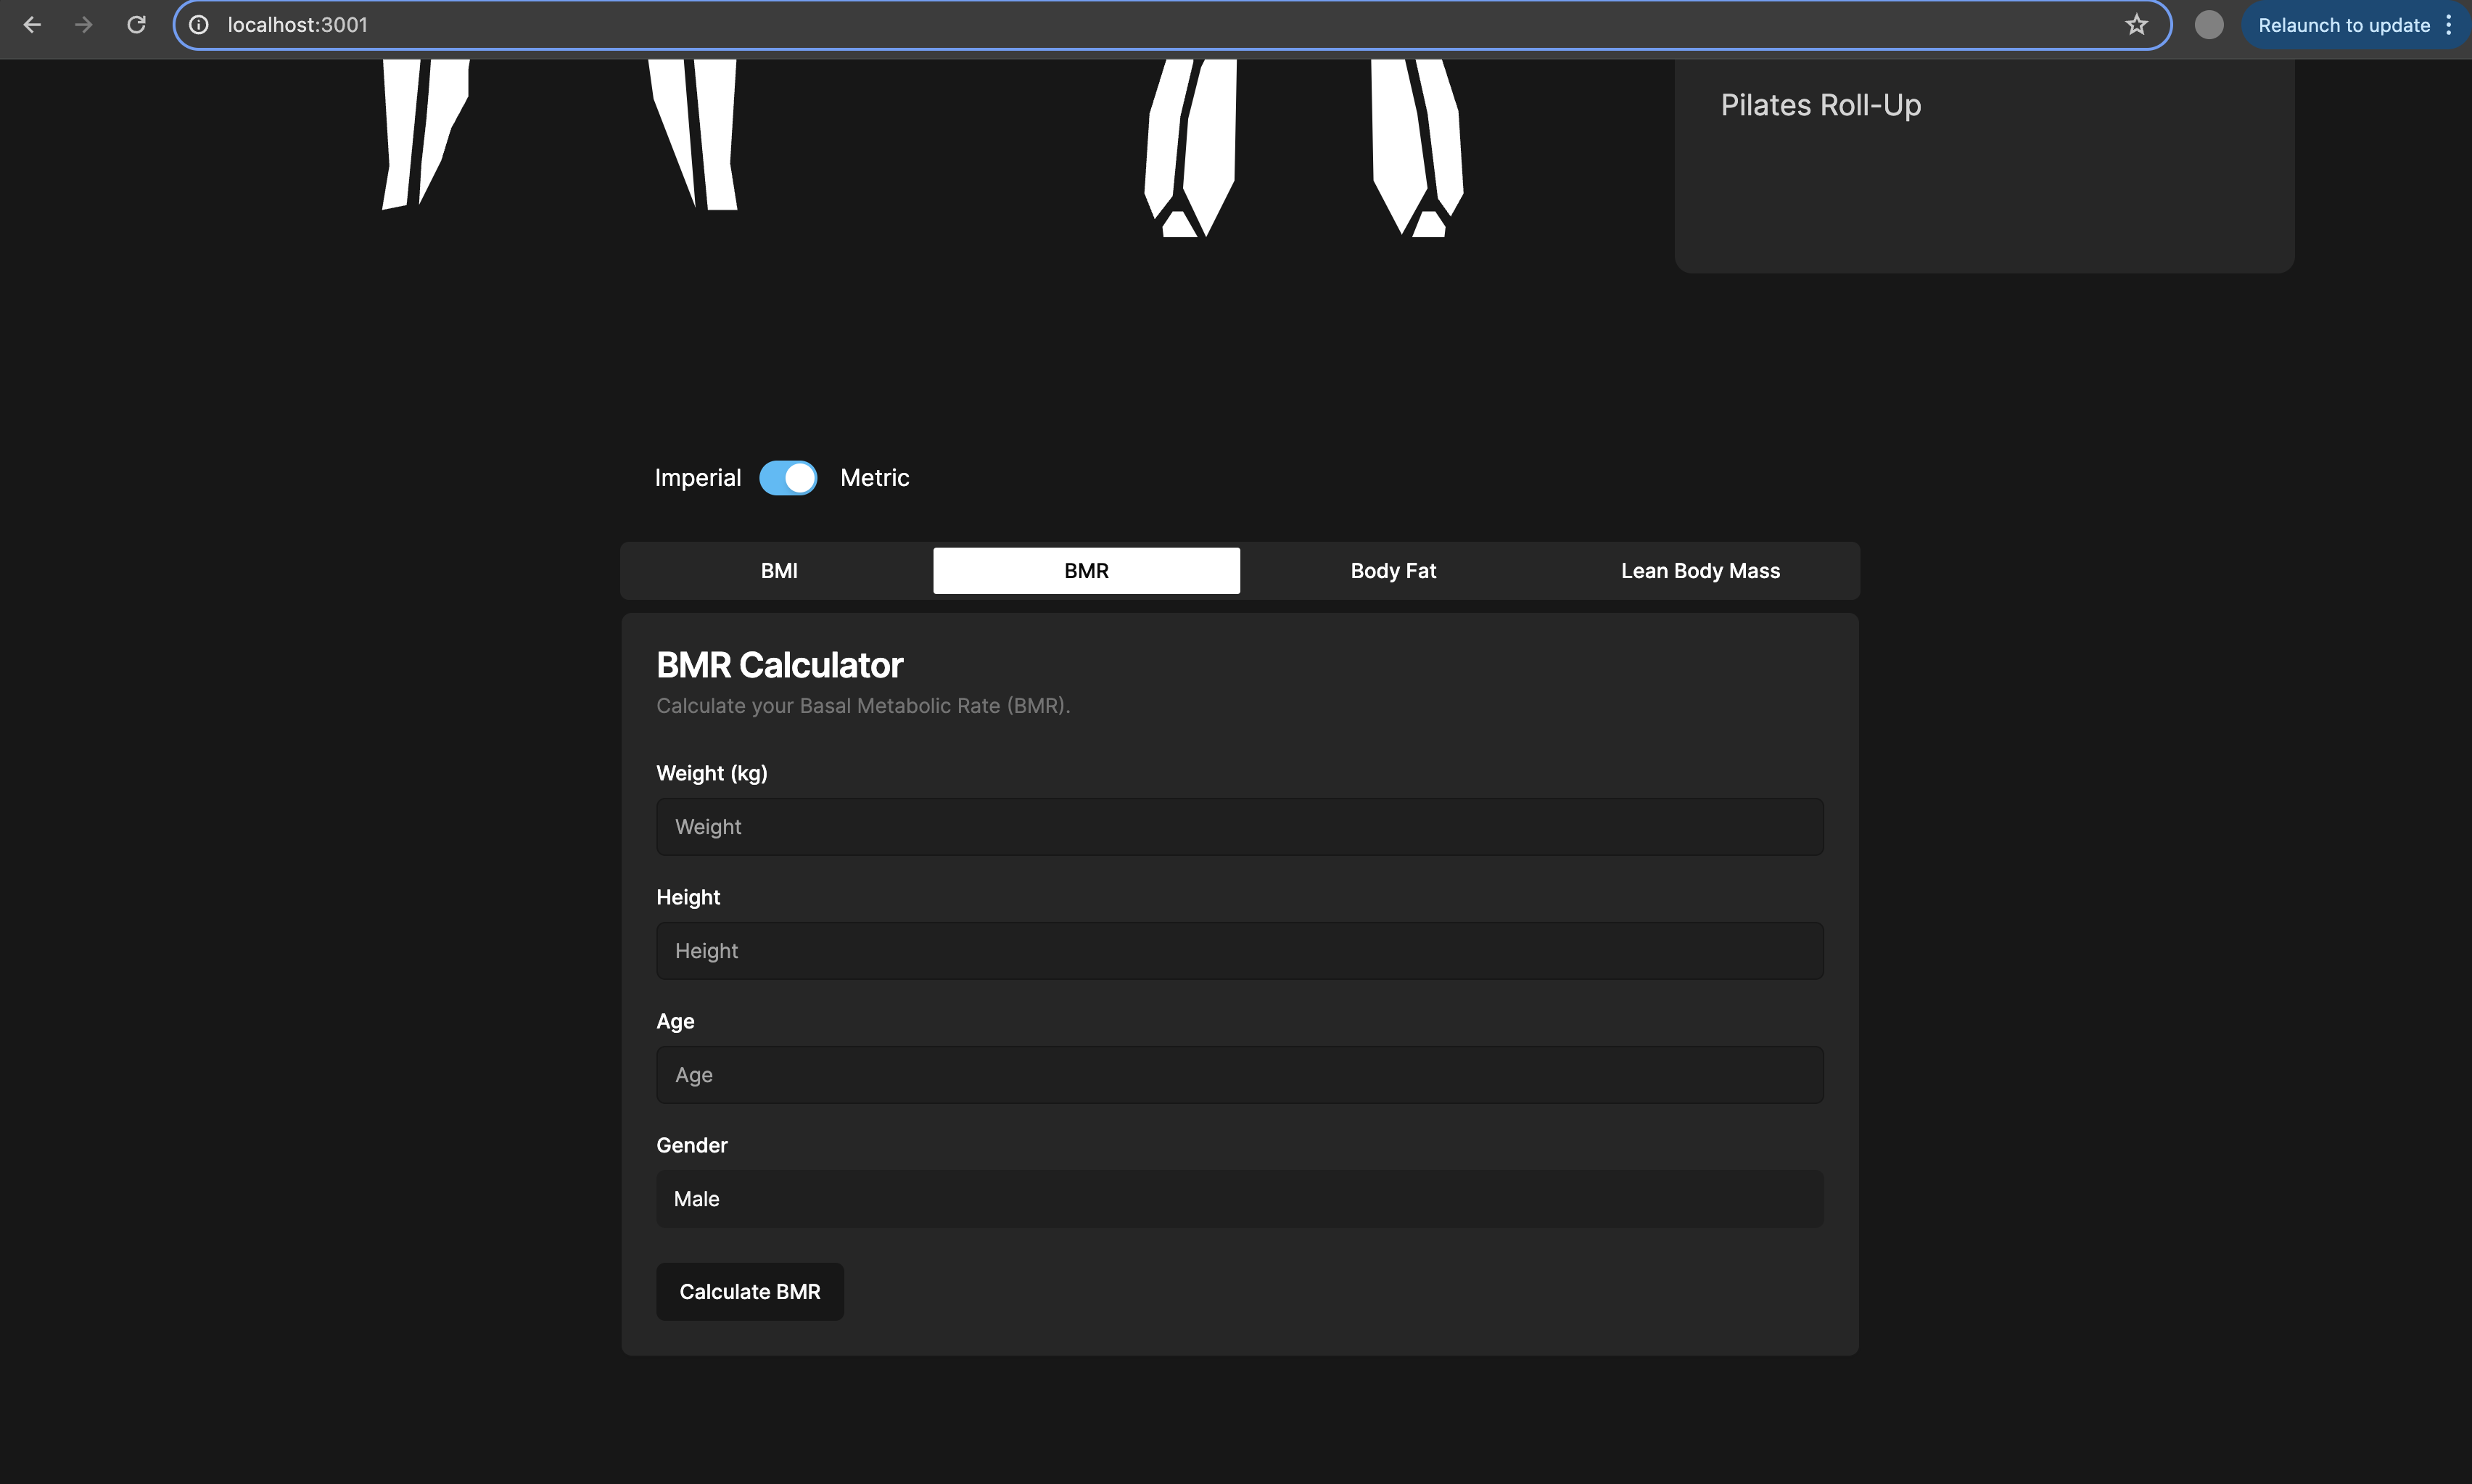Bookmark this page with star icon

coord(2136,25)
